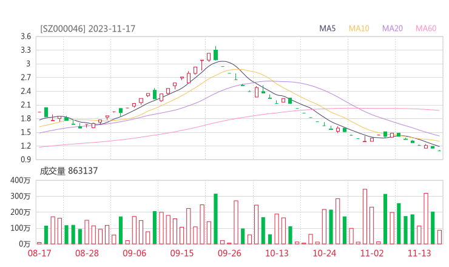
Task: Click the 100万 volume axis label
Action: [21, 228]
